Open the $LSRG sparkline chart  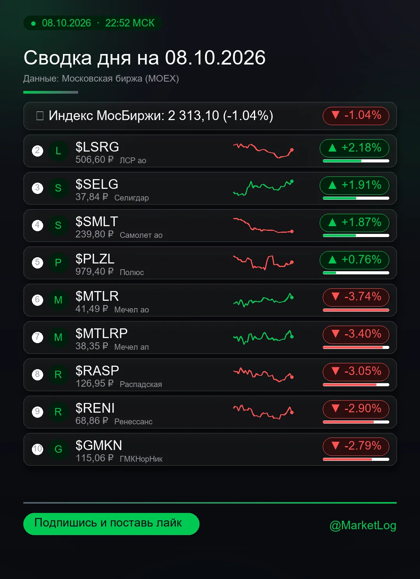click(x=263, y=151)
